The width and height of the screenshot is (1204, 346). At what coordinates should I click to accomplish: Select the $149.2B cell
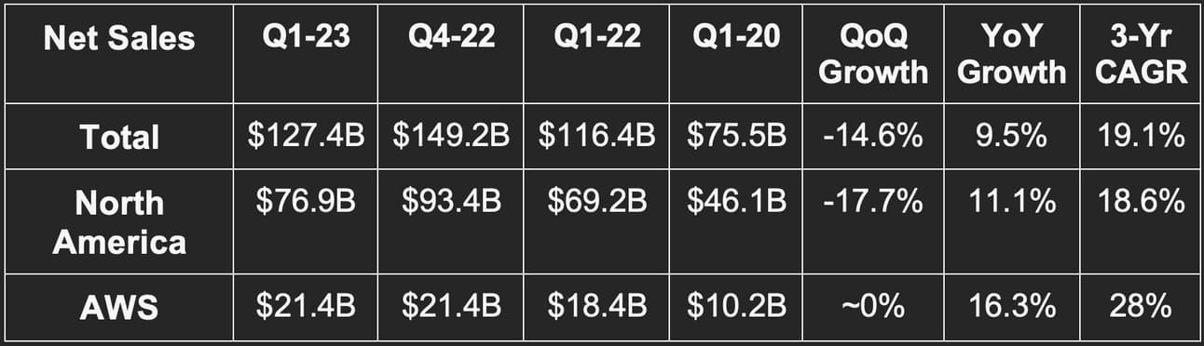pyautogui.click(x=450, y=137)
